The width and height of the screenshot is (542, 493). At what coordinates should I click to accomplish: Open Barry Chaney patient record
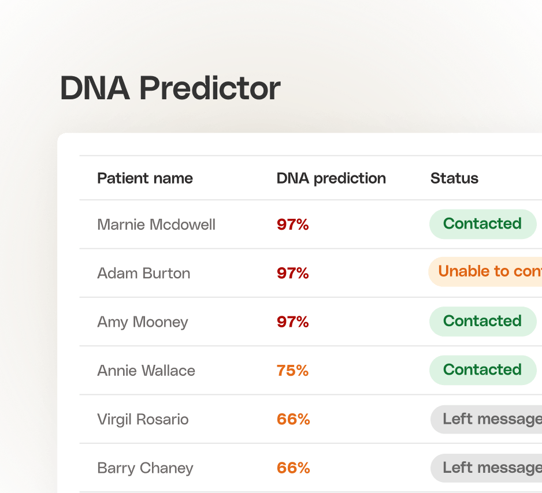[x=145, y=468]
